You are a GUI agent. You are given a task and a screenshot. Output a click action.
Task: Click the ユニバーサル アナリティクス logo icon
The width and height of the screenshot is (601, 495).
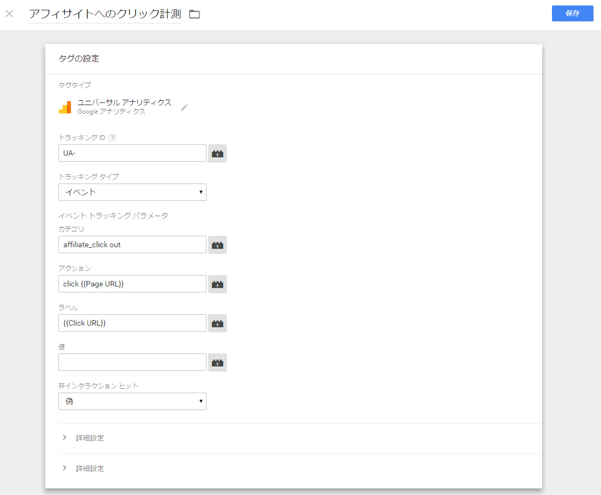[x=65, y=107]
